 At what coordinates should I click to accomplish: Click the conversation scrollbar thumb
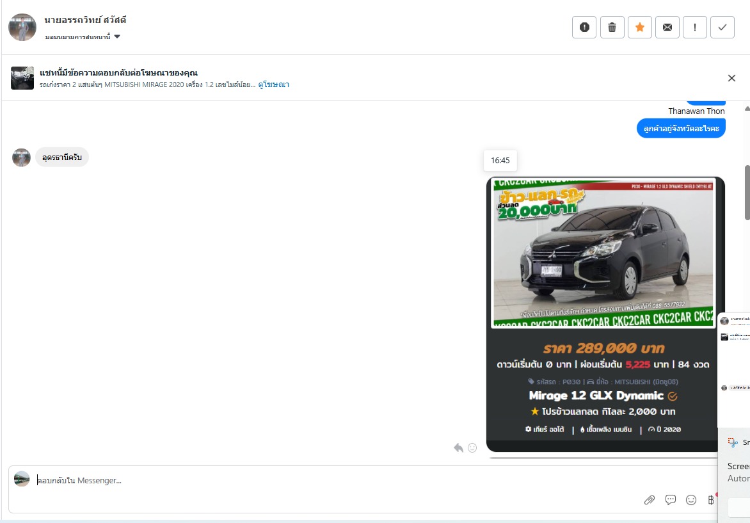(x=747, y=192)
